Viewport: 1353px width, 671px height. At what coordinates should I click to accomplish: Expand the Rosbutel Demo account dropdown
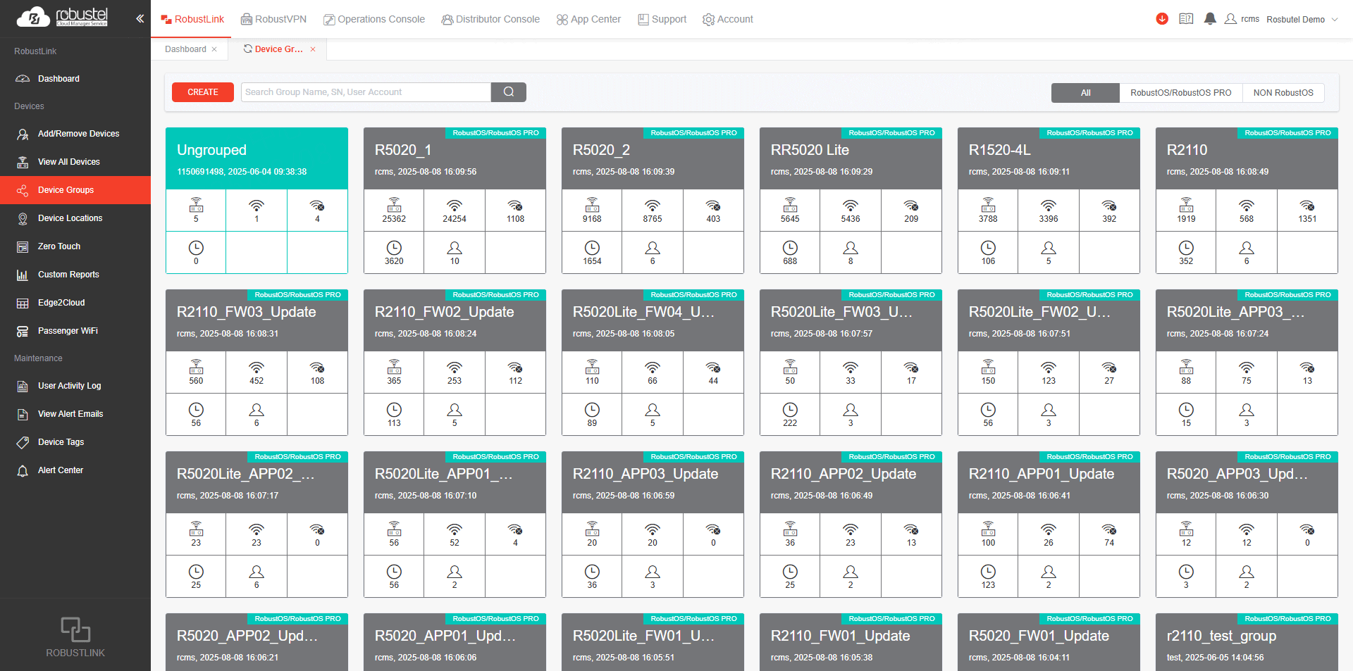(x=1302, y=20)
